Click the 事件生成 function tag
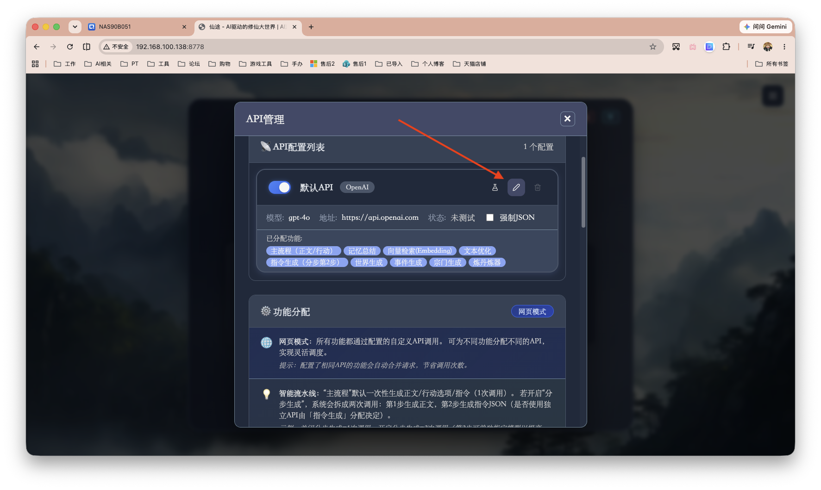Viewport: 821px width, 490px height. [x=408, y=262]
